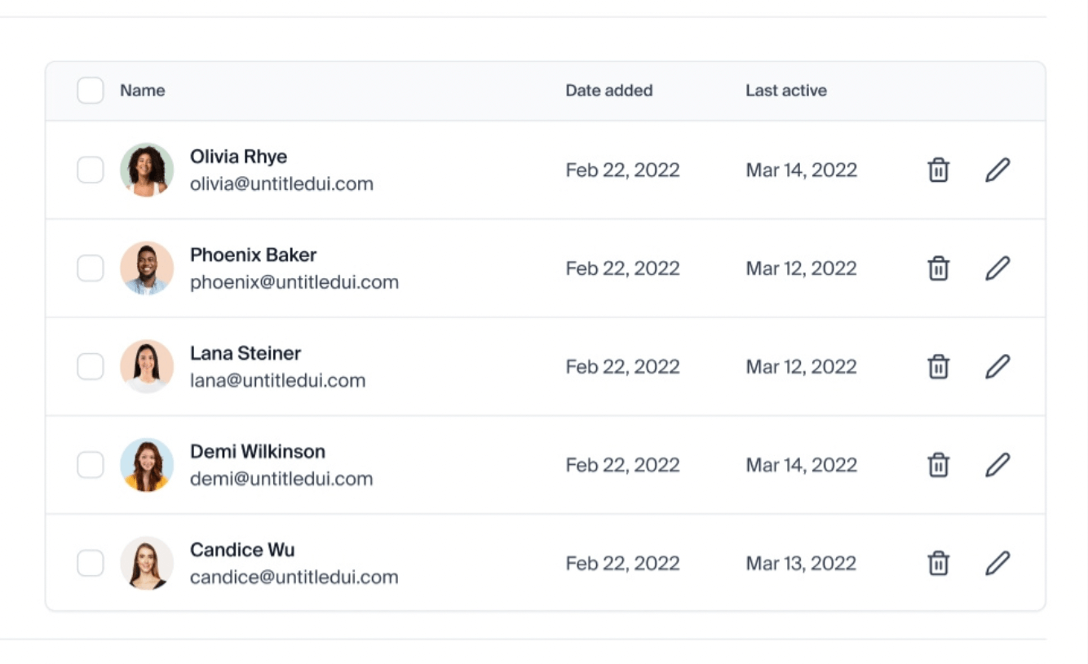Click trash icon for Demi Wilkinson

[x=939, y=465]
